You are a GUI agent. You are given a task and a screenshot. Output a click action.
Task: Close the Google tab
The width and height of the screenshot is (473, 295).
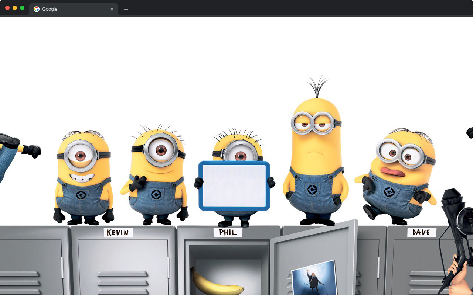coord(112,9)
